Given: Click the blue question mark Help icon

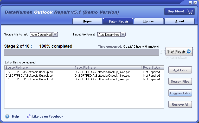Looking at the screenshot, I should pyautogui.click(x=7, y=116).
